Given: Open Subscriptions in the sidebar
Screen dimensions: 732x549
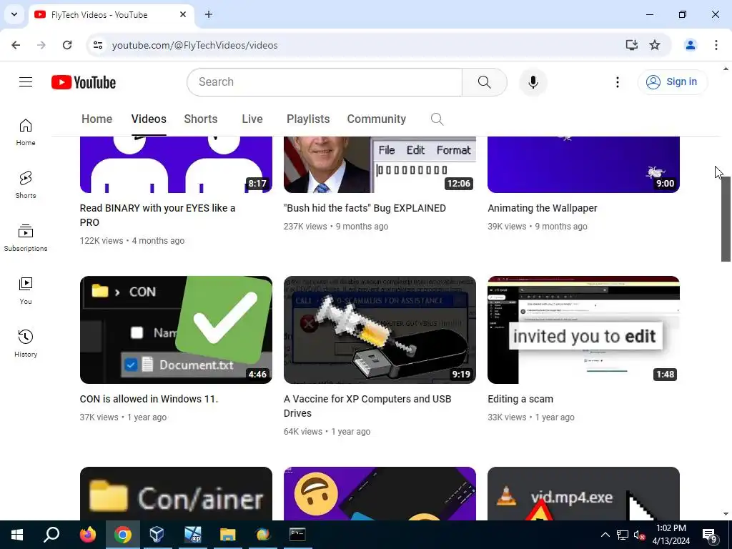Looking at the screenshot, I should point(26,238).
